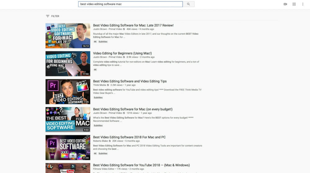Click Think Media video thumbnail

pyautogui.click(x=68, y=91)
